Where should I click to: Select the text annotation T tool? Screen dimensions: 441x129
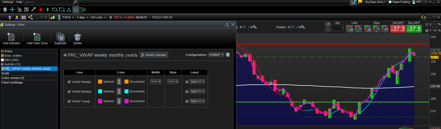pyautogui.click(x=26, y=9)
